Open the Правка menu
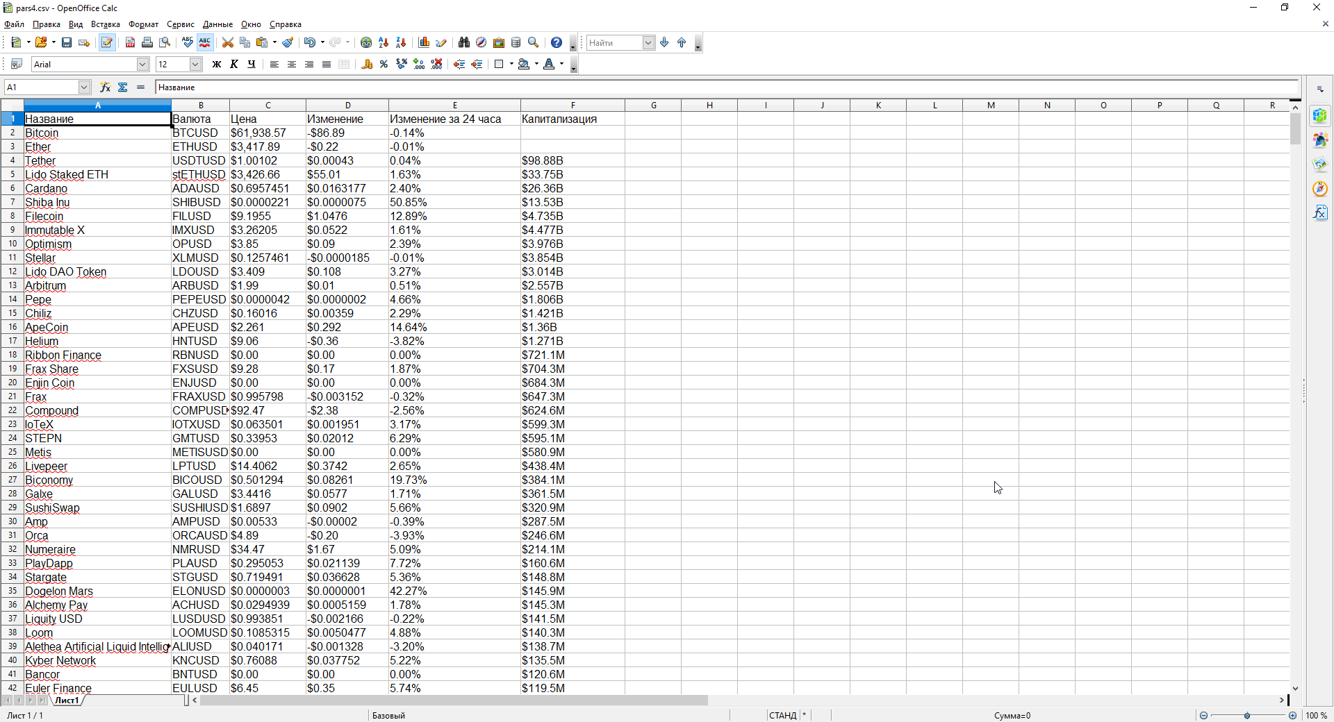This screenshot has width=1334, height=722. pos(47,24)
